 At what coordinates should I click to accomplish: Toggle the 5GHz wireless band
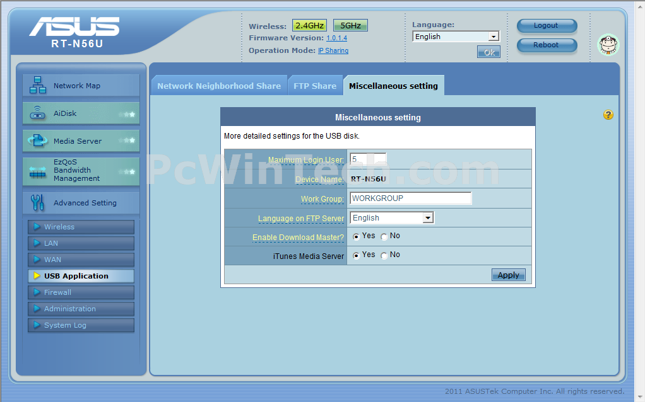350,25
